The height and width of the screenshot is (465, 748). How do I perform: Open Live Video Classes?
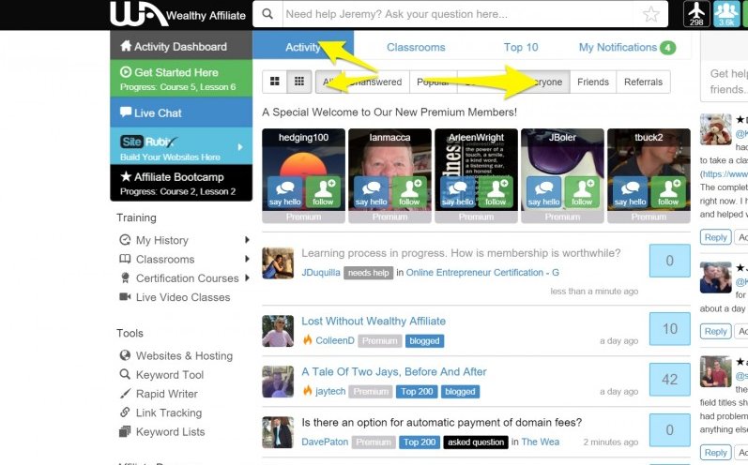(175, 297)
